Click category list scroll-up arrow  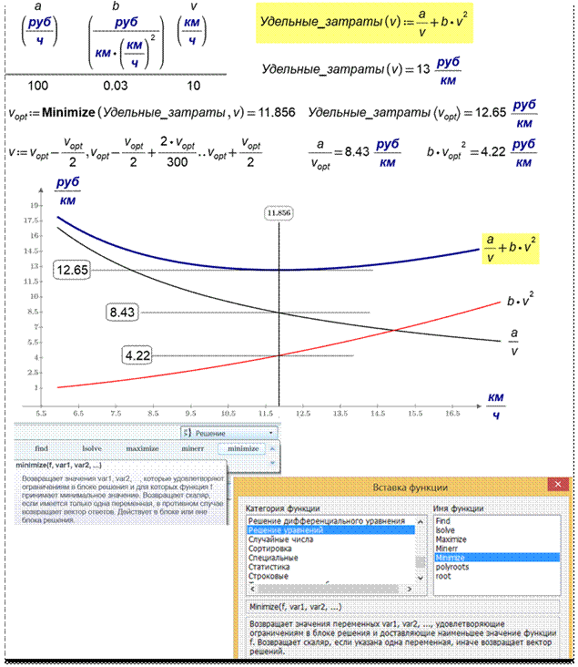click(421, 521)
